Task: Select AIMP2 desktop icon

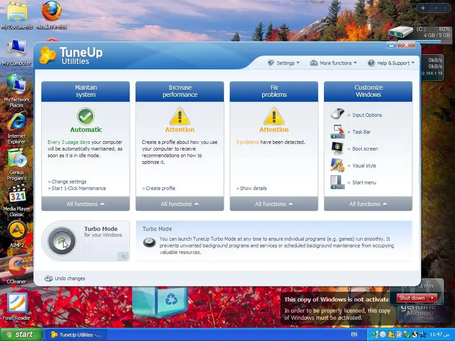Action: [x=17, y=234]
